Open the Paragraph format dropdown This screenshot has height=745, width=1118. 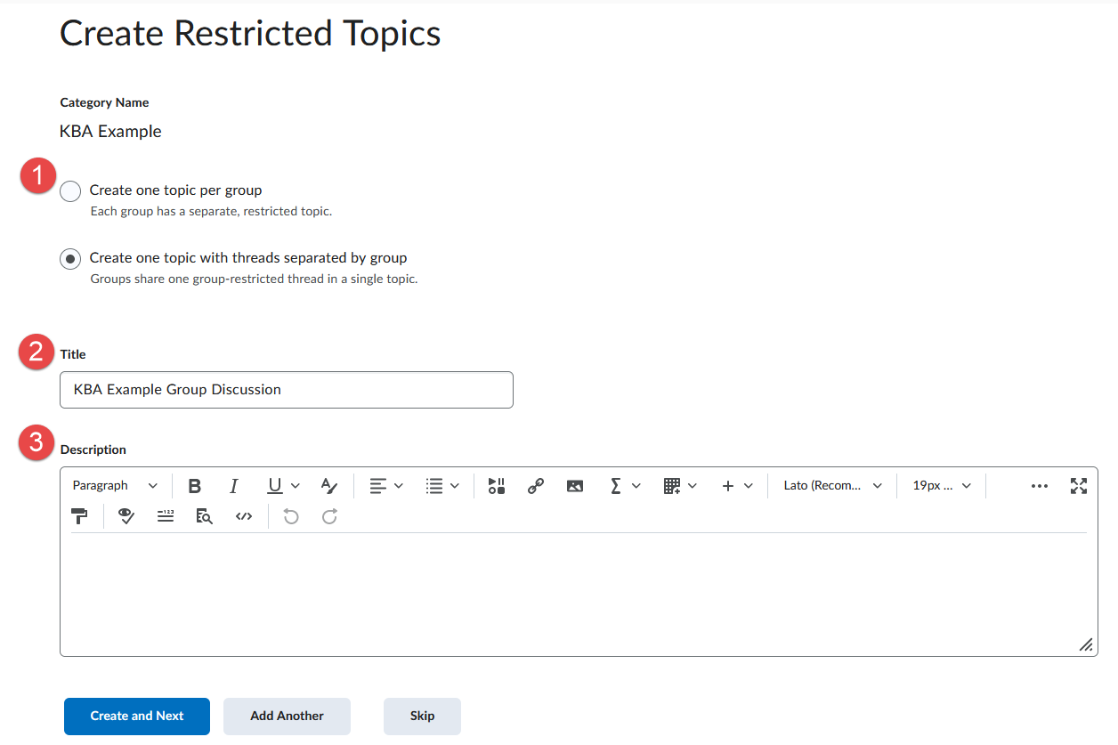(115, 486)
